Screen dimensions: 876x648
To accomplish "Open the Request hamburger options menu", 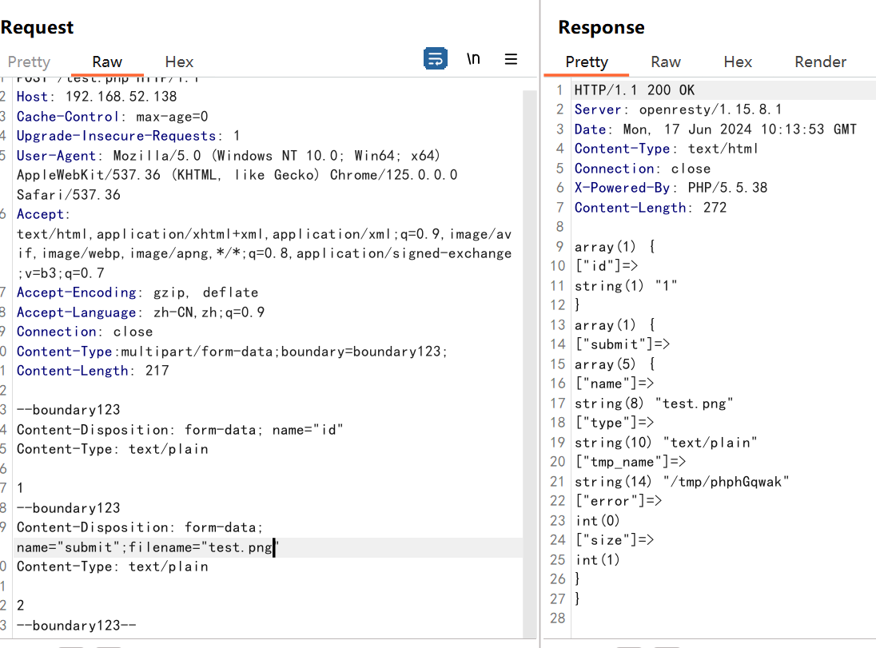I will click(512, 59).
